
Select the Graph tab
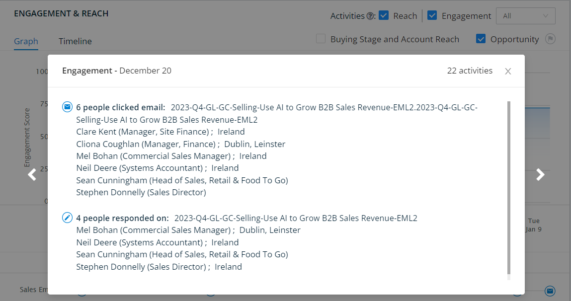pyautogui.click(x=26, y=41)
